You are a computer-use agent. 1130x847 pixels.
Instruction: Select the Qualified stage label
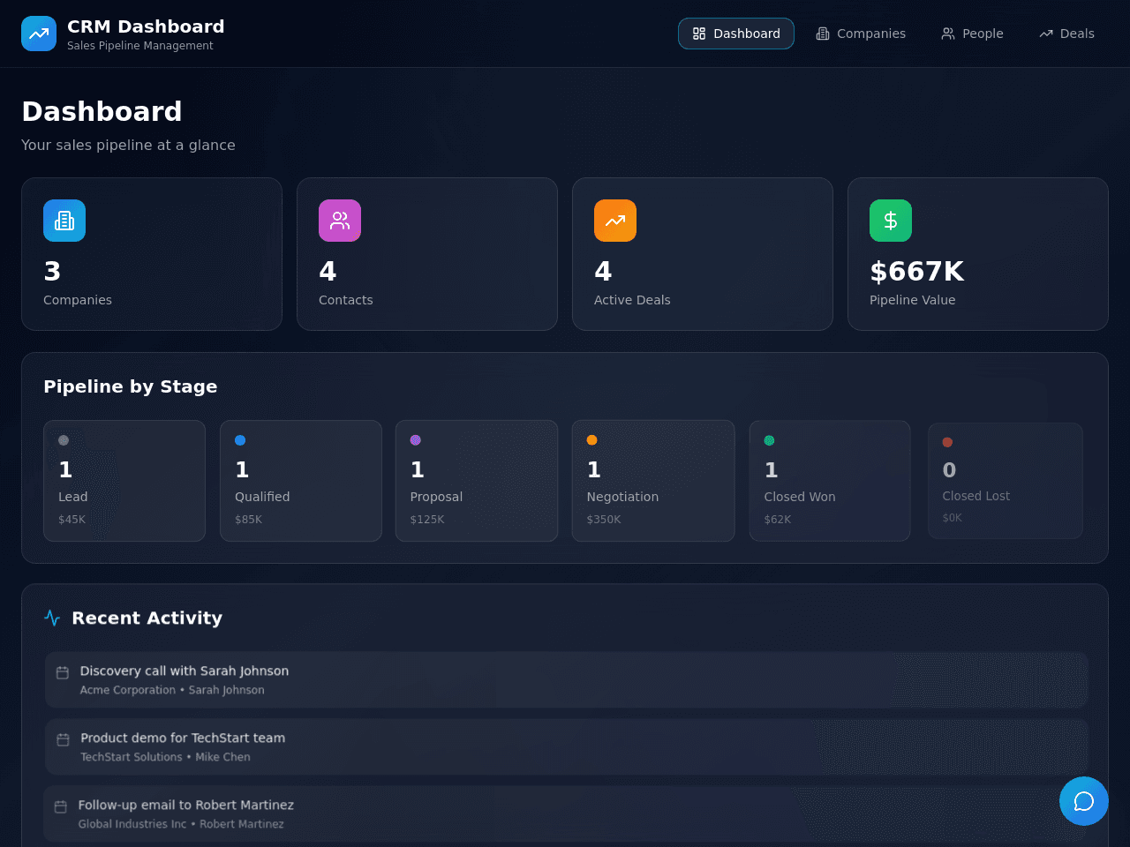262,497
